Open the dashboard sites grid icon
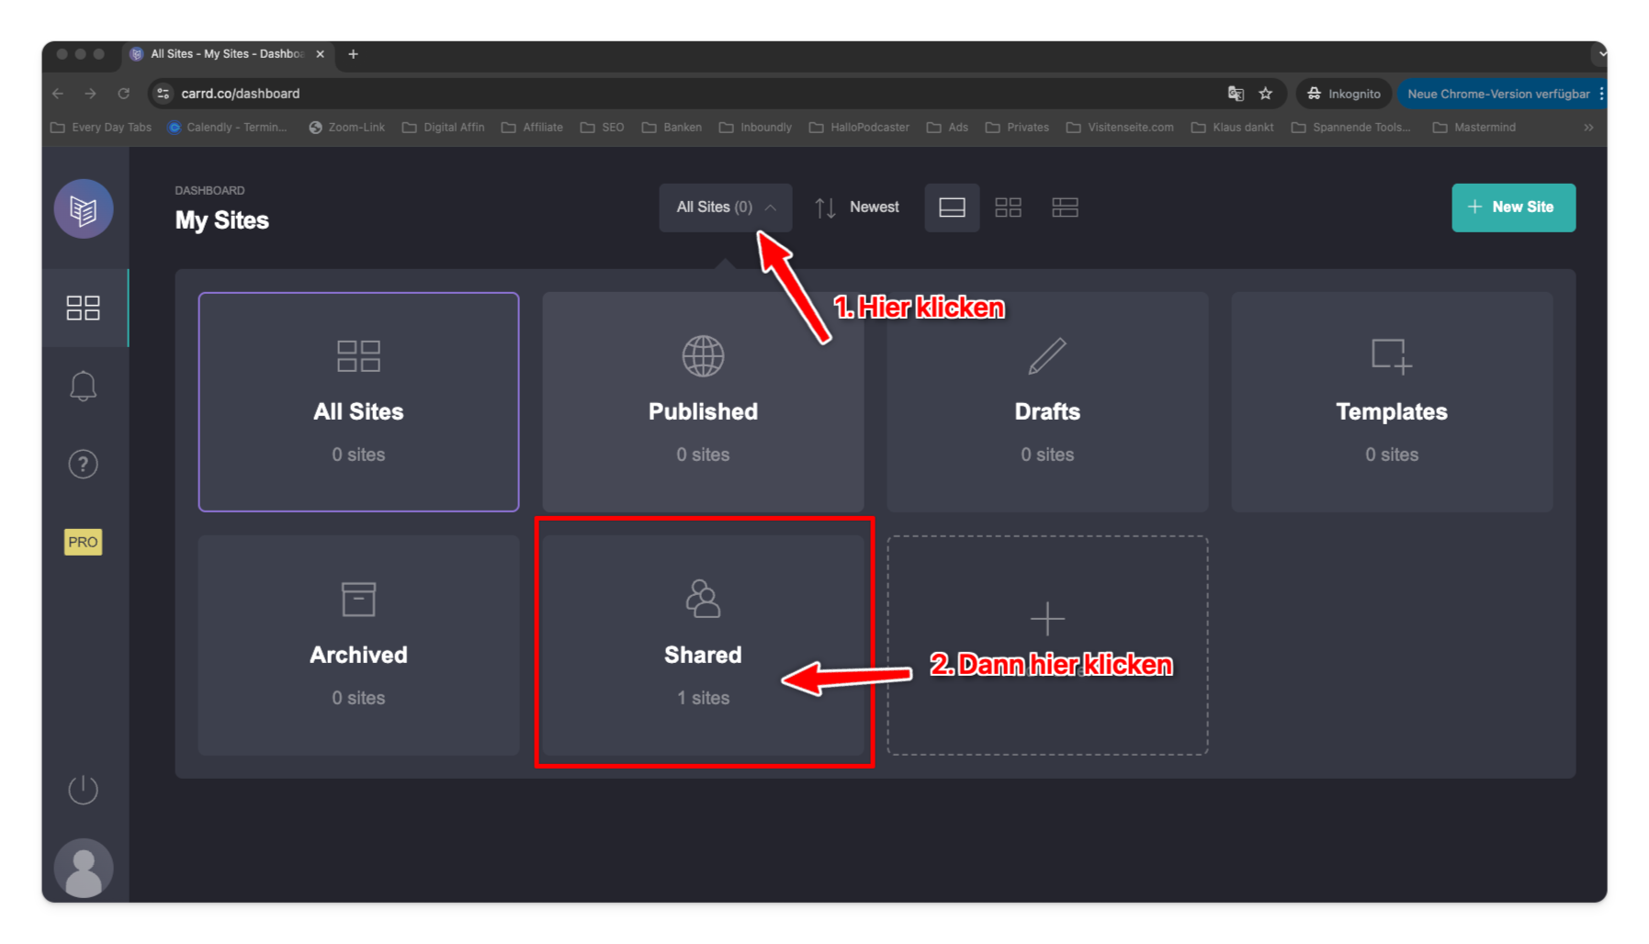This screenshot has width=1649, height=944. [83, 308]
